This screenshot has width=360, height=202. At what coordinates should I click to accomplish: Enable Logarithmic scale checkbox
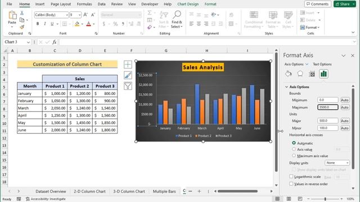point(291,177)
